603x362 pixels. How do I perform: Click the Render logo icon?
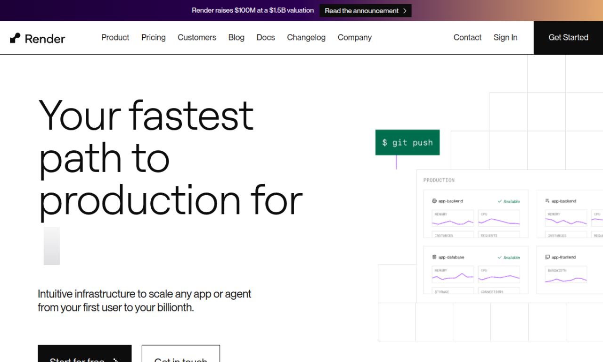point(15,38)
